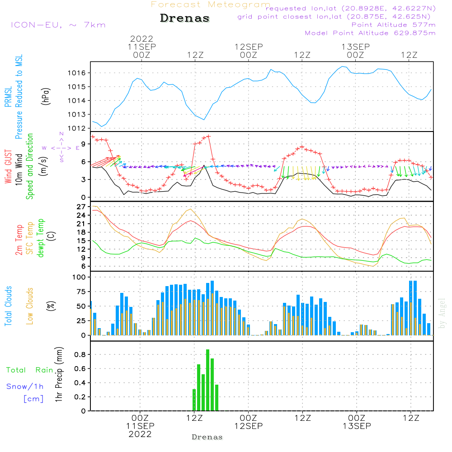452x452 pixels.
Task: Click the orange 'Low Clouds' legend label
Action: [29, 306]
